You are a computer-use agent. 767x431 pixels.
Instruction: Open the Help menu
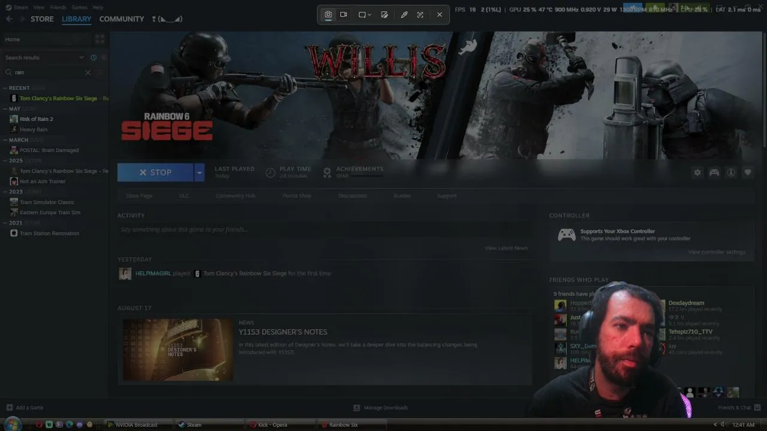pos(98,7)
